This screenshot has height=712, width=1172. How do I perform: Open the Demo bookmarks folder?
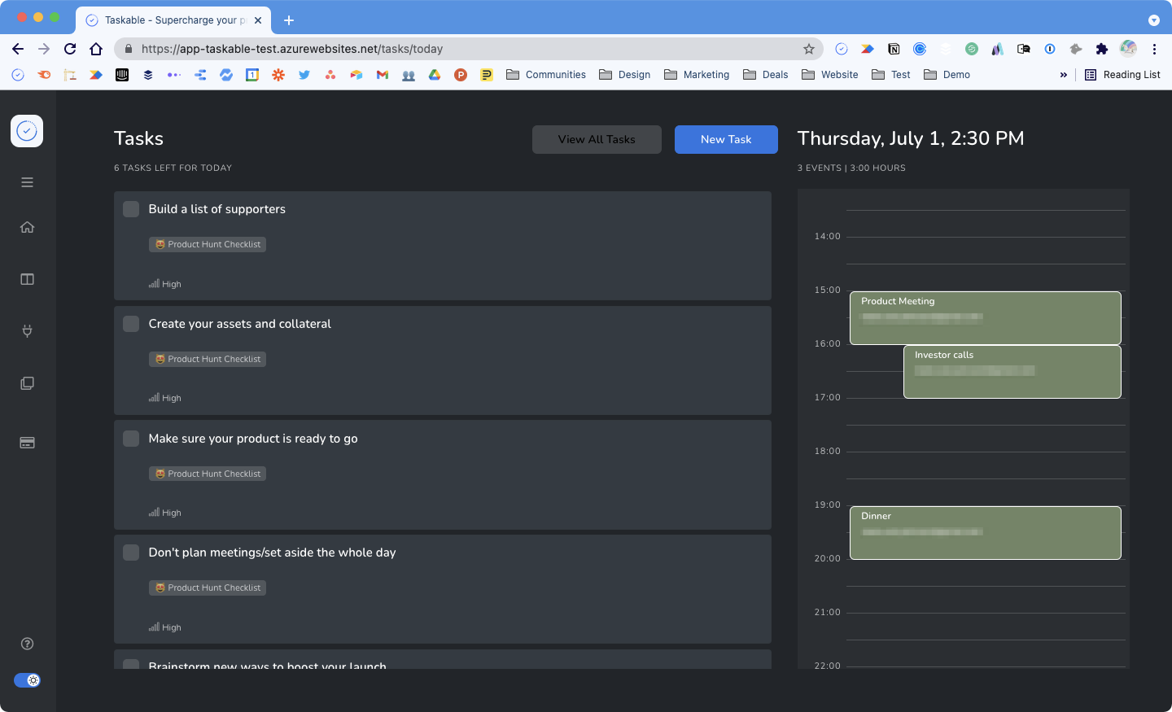pyautogui.click(x=947, y=75)
